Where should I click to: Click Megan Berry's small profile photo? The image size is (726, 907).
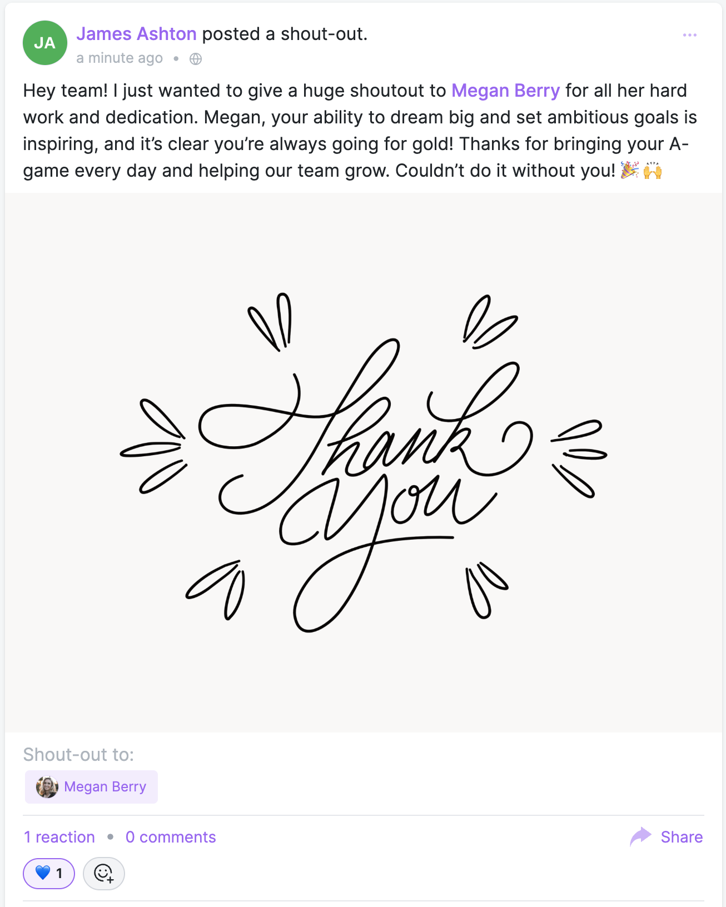[x=47, y=786]
